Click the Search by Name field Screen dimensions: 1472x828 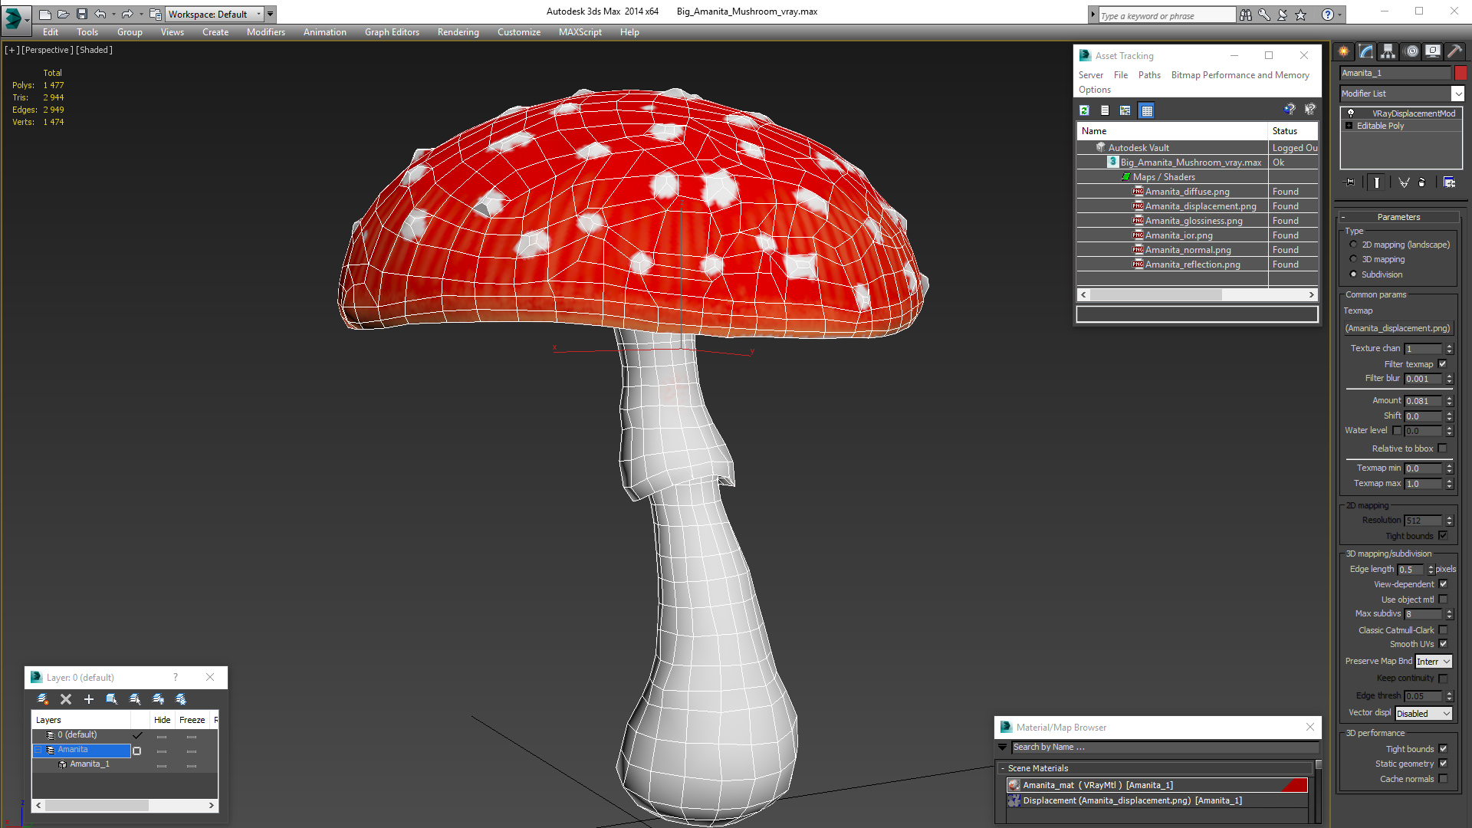pos(1163,747)
